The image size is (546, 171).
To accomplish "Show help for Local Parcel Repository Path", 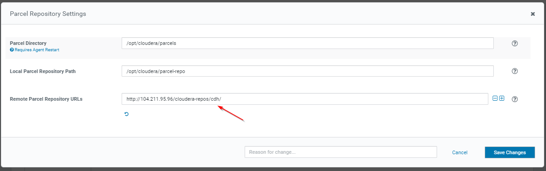I will (515, 71).
